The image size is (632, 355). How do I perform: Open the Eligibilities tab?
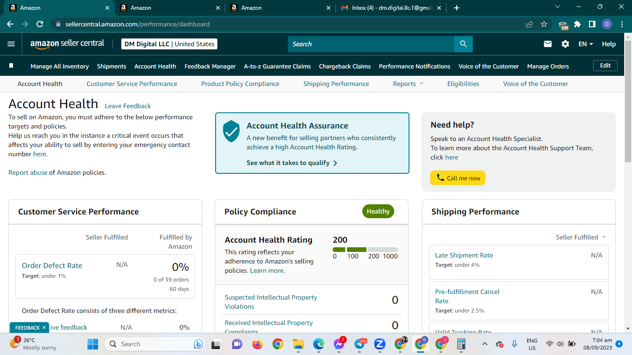pos(463,84)
